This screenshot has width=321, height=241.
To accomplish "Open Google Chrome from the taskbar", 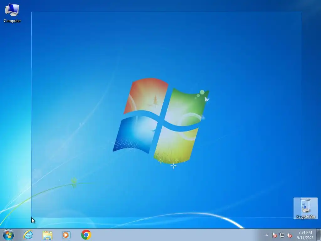I will pos(86,235).
